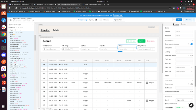This screenshot has width=196, height=110.
Task: Switch to Javascript ES6 Iterable browser tab
Action: pos(45,5)
